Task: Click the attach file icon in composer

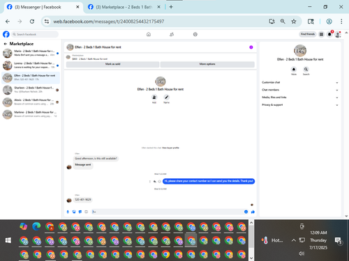Action: tap(74, 212)
